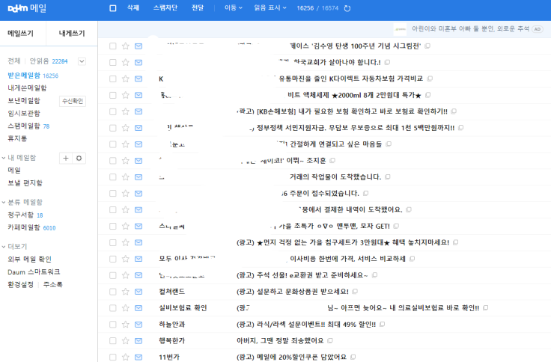Star the 11번가 mail
The image size is (551, 362).
point(126,357)
